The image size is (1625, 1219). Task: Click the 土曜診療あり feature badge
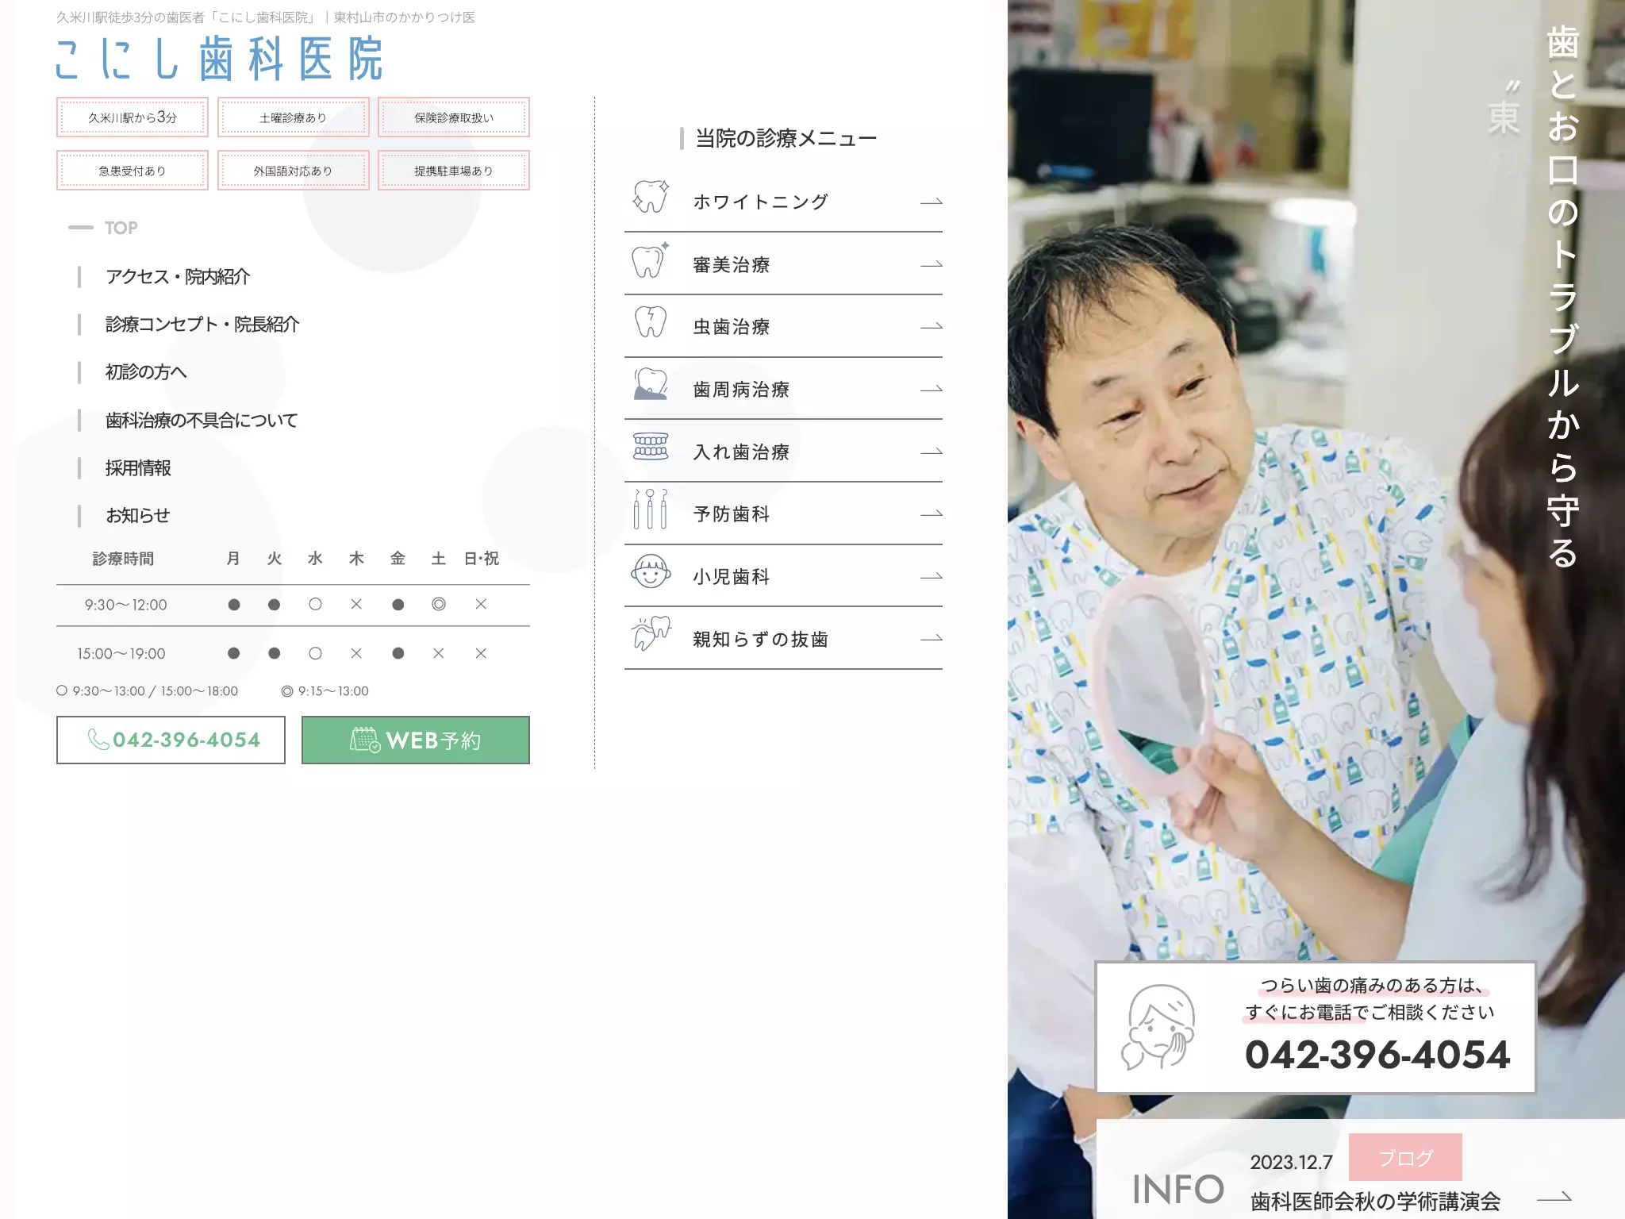click(294, 117)
